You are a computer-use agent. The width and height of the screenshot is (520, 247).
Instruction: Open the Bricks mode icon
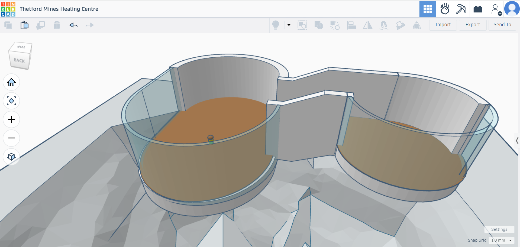coord(478,9)
